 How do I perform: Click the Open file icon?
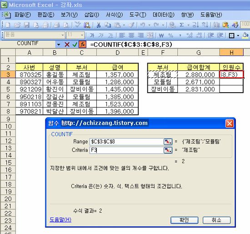pos(17,25)
